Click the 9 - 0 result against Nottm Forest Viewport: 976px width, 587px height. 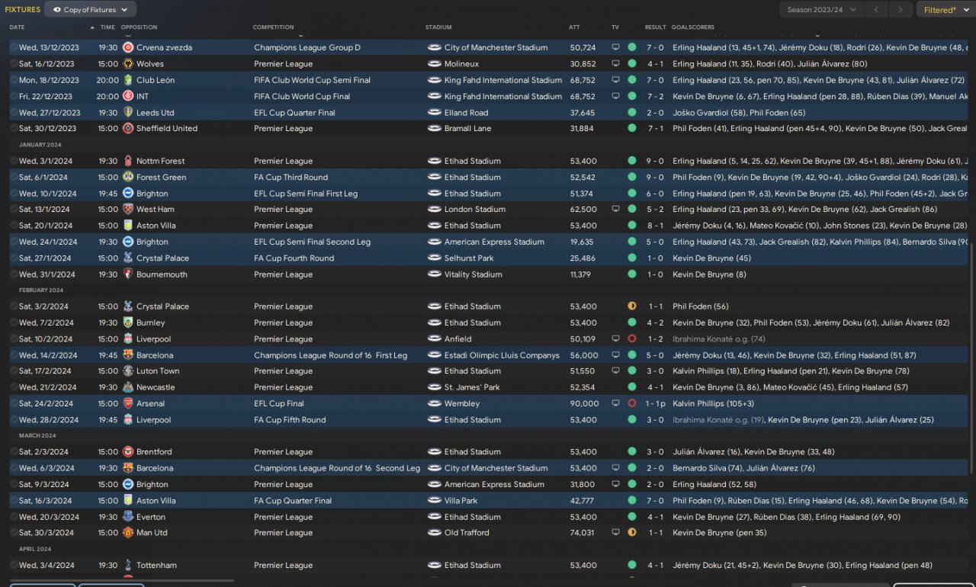[656, 161]
